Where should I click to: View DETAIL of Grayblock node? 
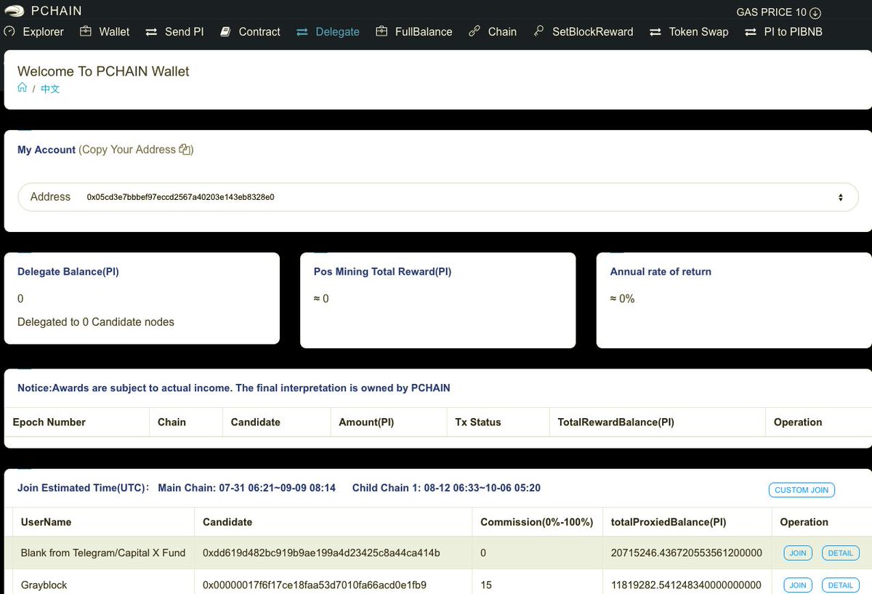(x=841, y=585)
